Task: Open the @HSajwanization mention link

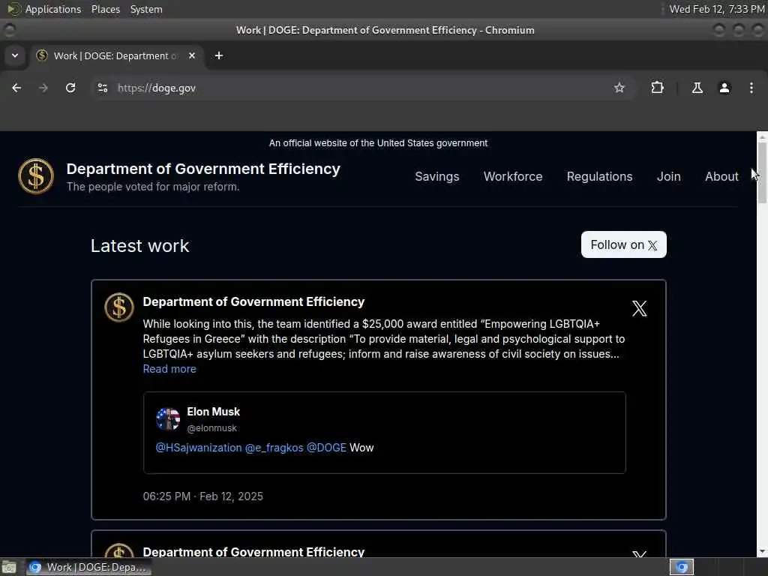Action: (198, 448)
